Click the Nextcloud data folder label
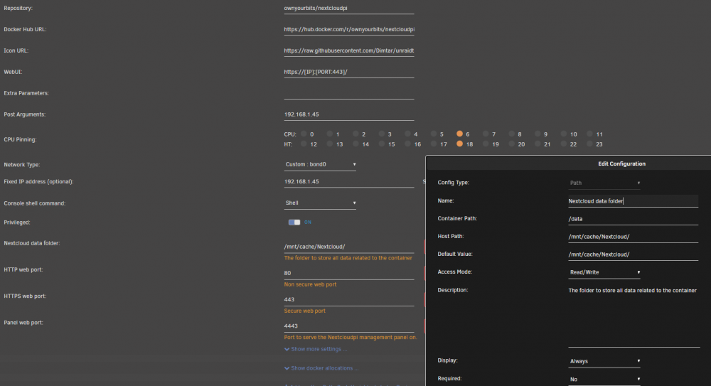The width and height of the screenshot is (711, 386). [32, 243]
